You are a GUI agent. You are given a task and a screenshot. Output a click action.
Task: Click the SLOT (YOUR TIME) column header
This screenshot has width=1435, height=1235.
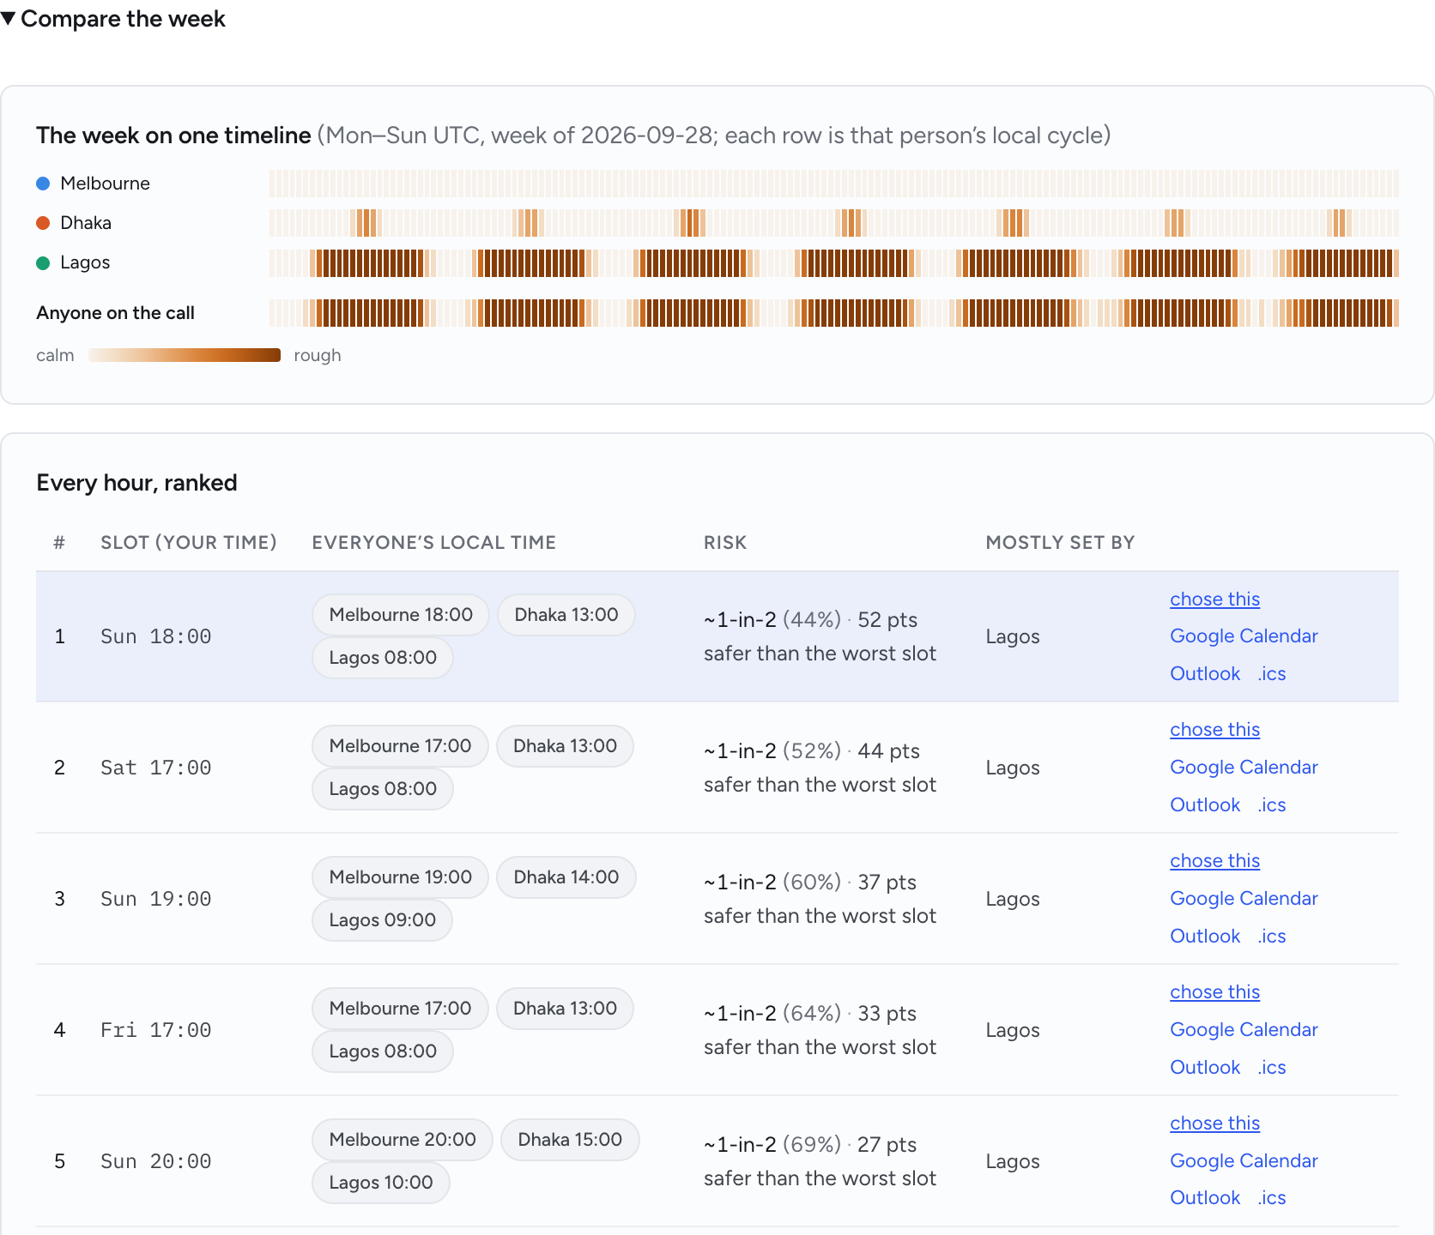(x=189, y=543)
